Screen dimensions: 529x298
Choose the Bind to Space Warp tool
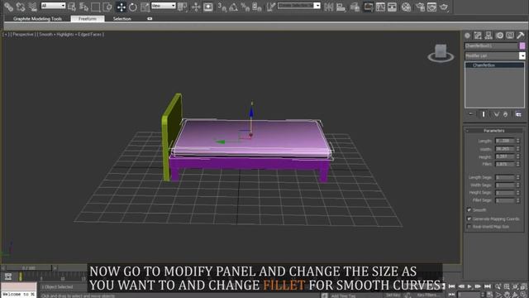click(x=32, y=7)
